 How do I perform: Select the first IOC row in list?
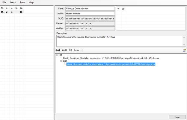[x=12, y=12]
